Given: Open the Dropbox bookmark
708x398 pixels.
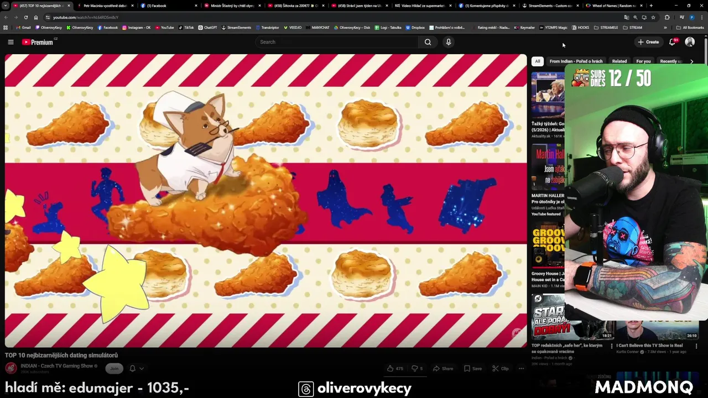Looking at the screenshot, I should pyautogui.click(x=415, y=27).
